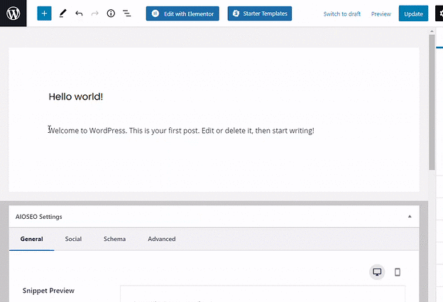
Task: Click the editor vertical scrollbar thumb
Action: (x=432, y=102)
